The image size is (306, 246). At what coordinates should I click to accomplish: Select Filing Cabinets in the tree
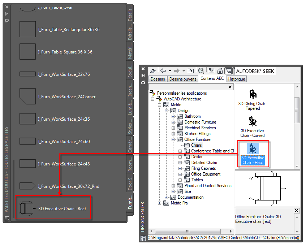click(x=203, y=168)
